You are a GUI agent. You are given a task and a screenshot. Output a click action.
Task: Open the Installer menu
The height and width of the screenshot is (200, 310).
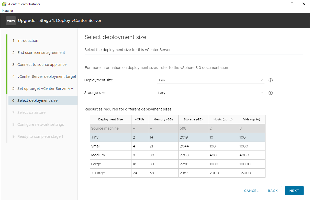7,11
